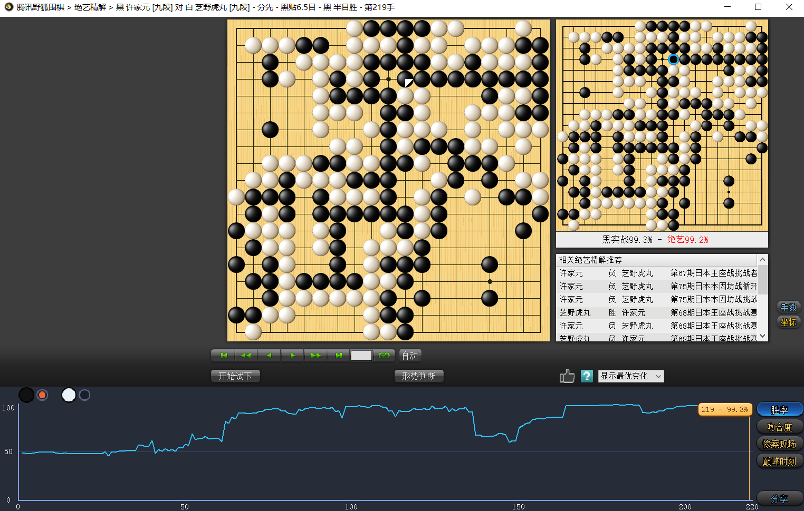Click the 开始试下 button
Viewport: 804px width, 511px height.
[235, 376]
